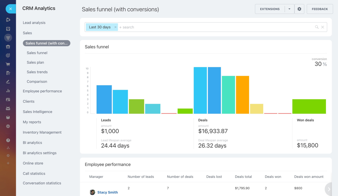Click the gear settings icon near Extensions
Image resolution: width=338 pixels, height=196 pixels.
click(x=299, y=9)
